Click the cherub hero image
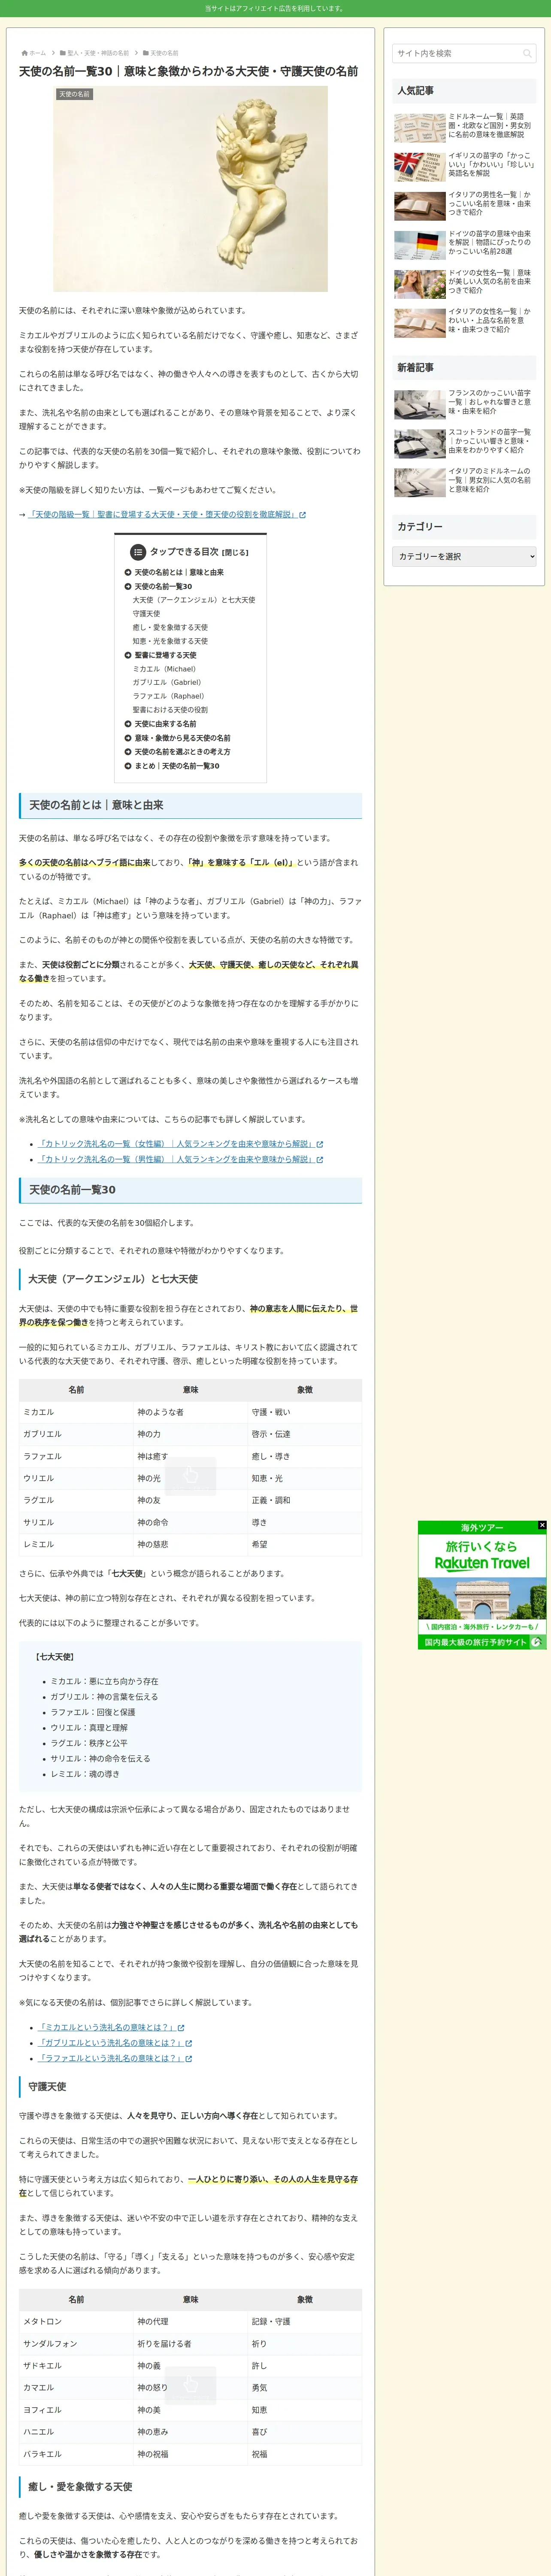Viewport: 551px width, 2576px height. pyautogui.click(x=190, y=189)
